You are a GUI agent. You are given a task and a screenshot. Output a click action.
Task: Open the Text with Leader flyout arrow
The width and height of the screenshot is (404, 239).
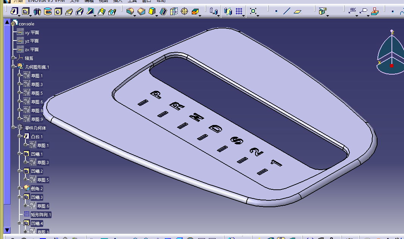pos(357,16)
